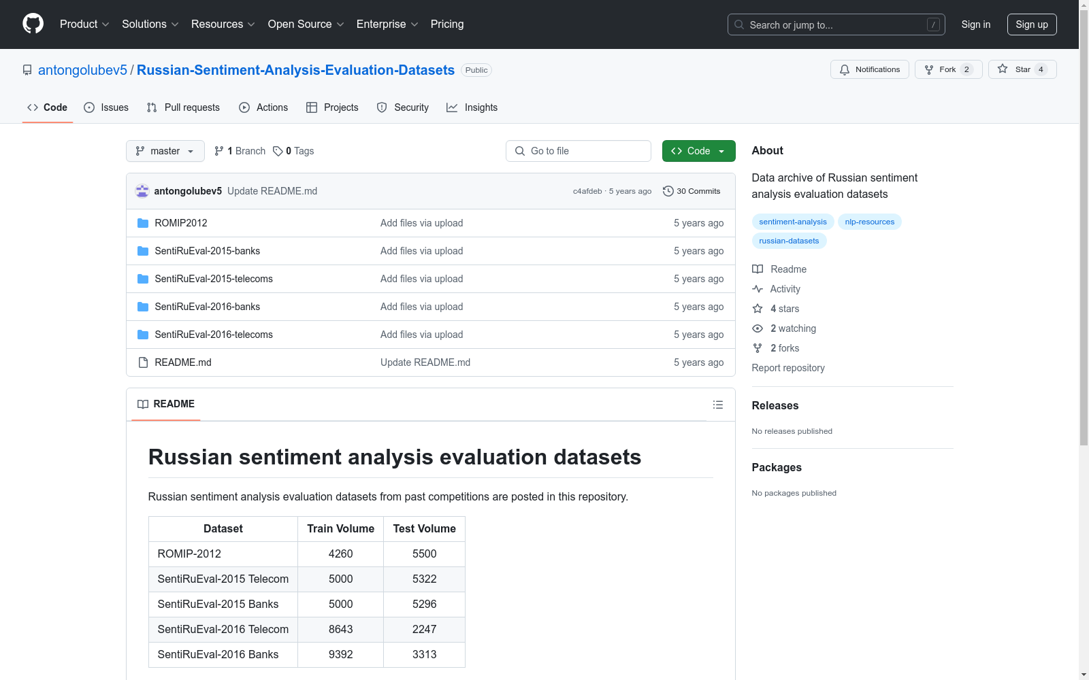The height and width of the screenshot is (680, 1089).
Task: Open the Update README.md commit message
Action: click(x=272, y=191)
